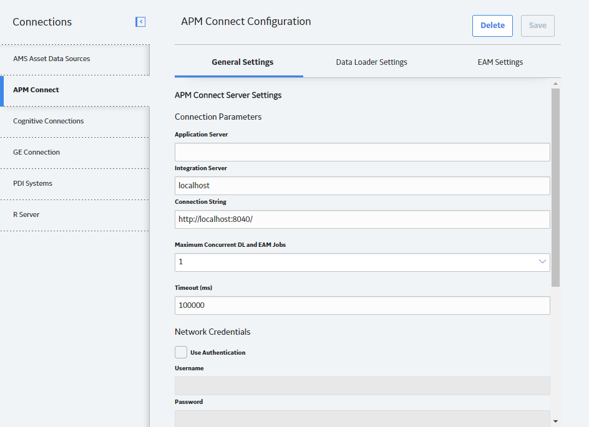Switch to General Settings tab
Screen dimensions: 589x427
[x=239, y=62]
